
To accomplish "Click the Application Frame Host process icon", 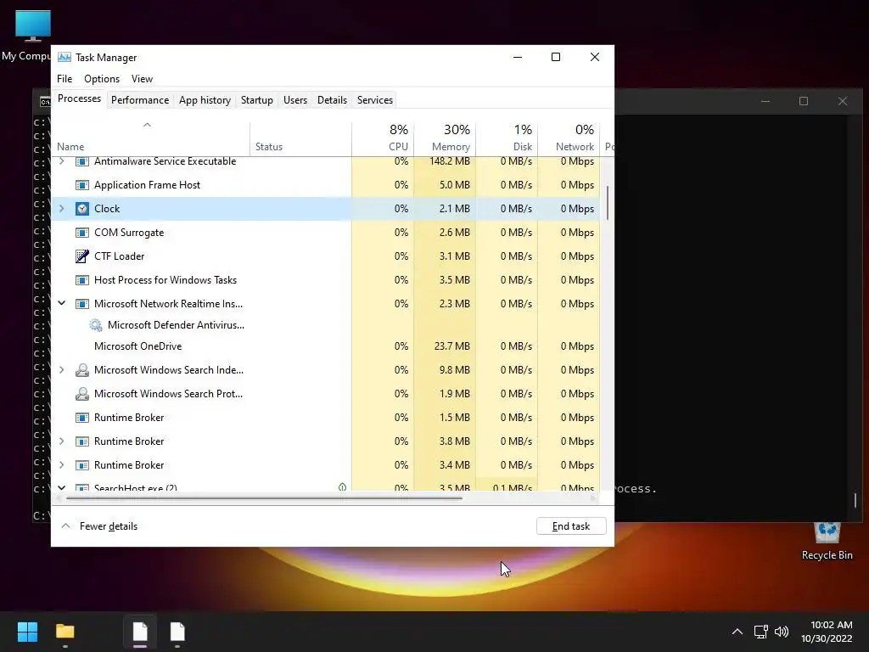I will coord(82,185).
